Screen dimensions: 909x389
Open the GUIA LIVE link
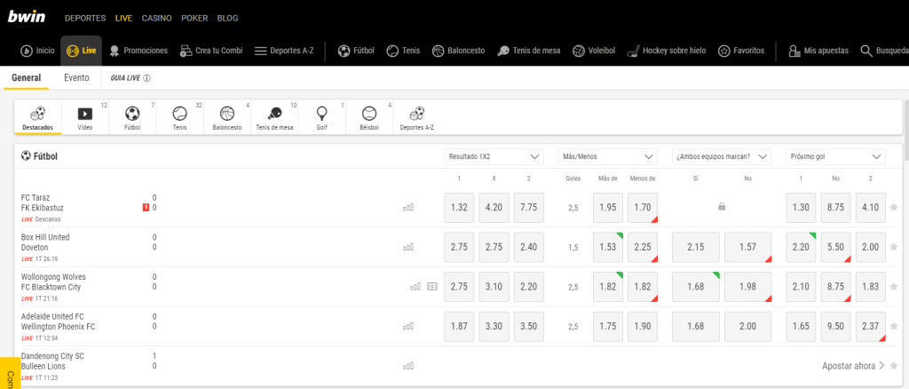(x=130, y=77)
